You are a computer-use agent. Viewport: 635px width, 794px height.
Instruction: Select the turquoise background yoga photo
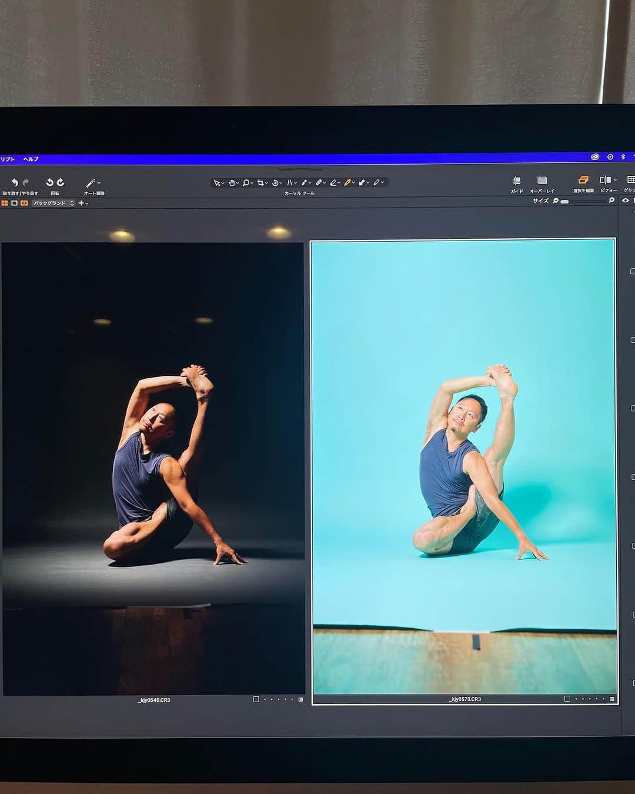(464, 468)
